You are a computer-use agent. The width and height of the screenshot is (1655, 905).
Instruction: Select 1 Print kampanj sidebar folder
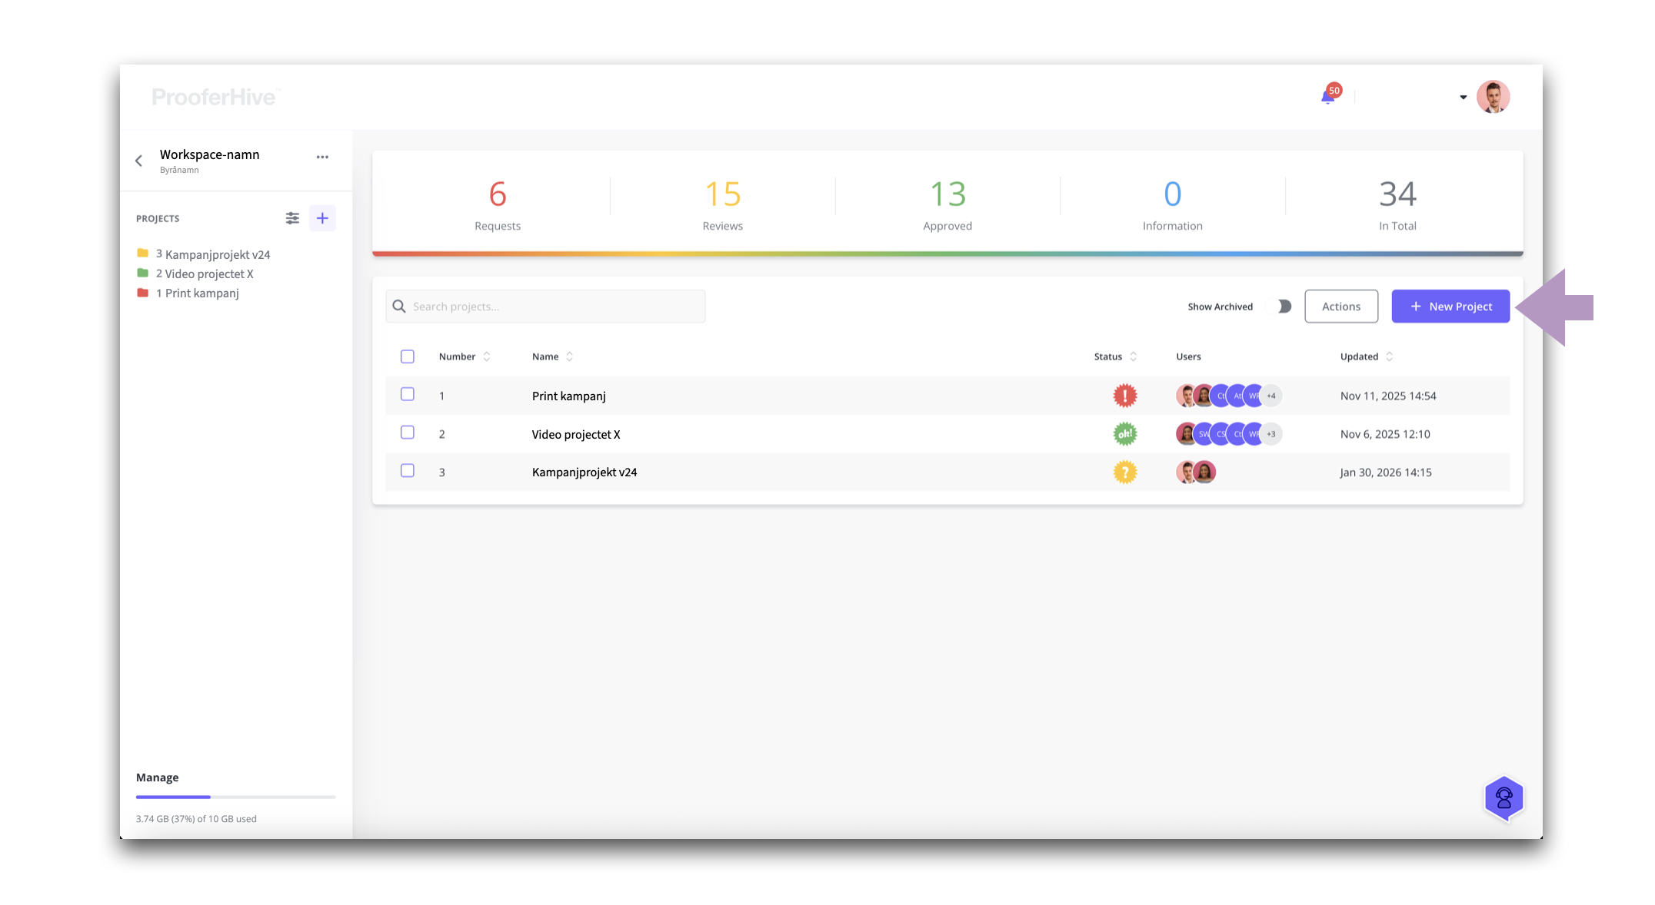coord(197,293)
